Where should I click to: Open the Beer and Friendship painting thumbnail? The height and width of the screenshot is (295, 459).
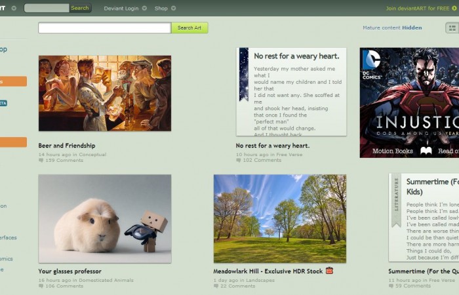(x=105, y=93)
